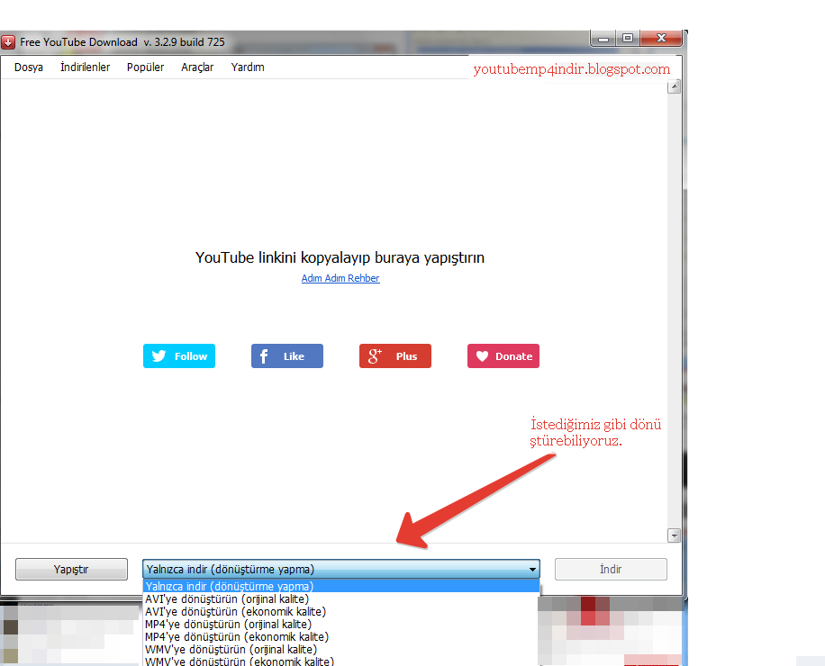The height and width of the screenshot is (666, 825).
Task: Click the Facebook Like icon button
Action: coord(262,355)
